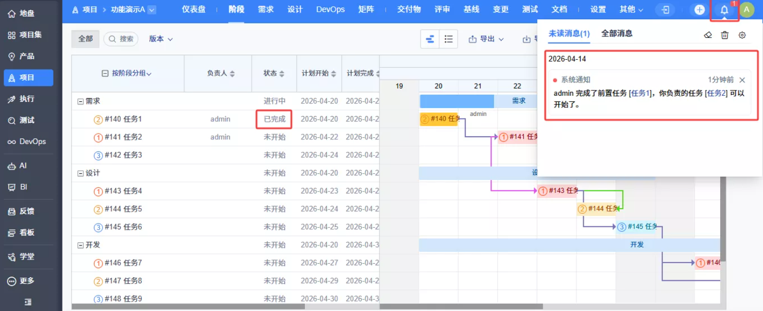The image size is (763, 311).
Task: Click the horizontal scrollbar below task table
Action: tap(188, 306)
